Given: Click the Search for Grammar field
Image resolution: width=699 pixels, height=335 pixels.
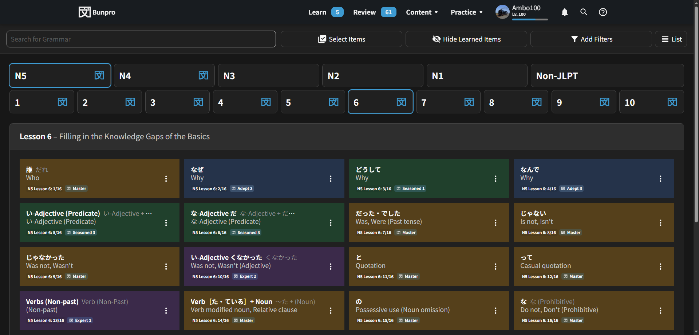Looking at the screenshot, I should [x=141, y=39].
